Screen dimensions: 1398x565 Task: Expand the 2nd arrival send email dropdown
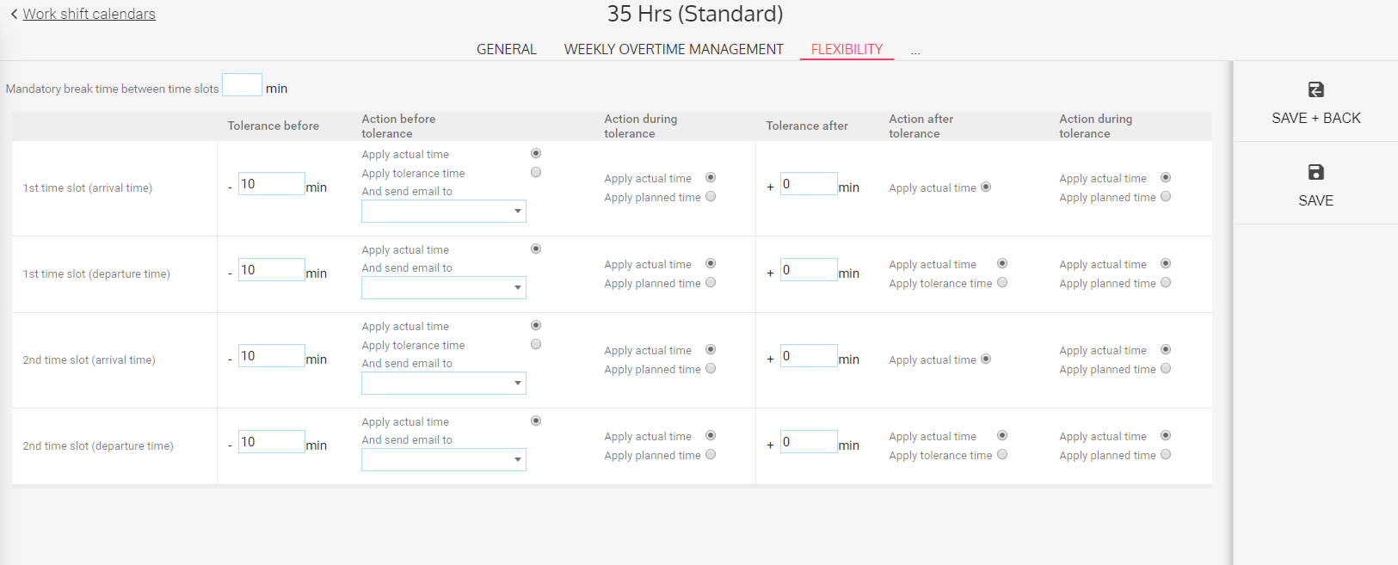[443, 384]
